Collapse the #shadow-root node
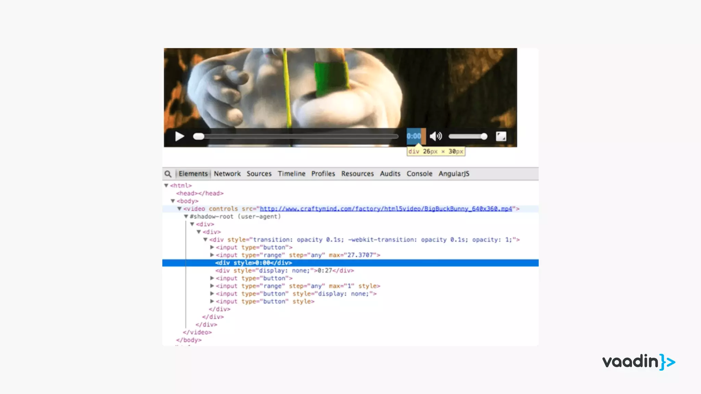The image size is (701, 394). 186,216
